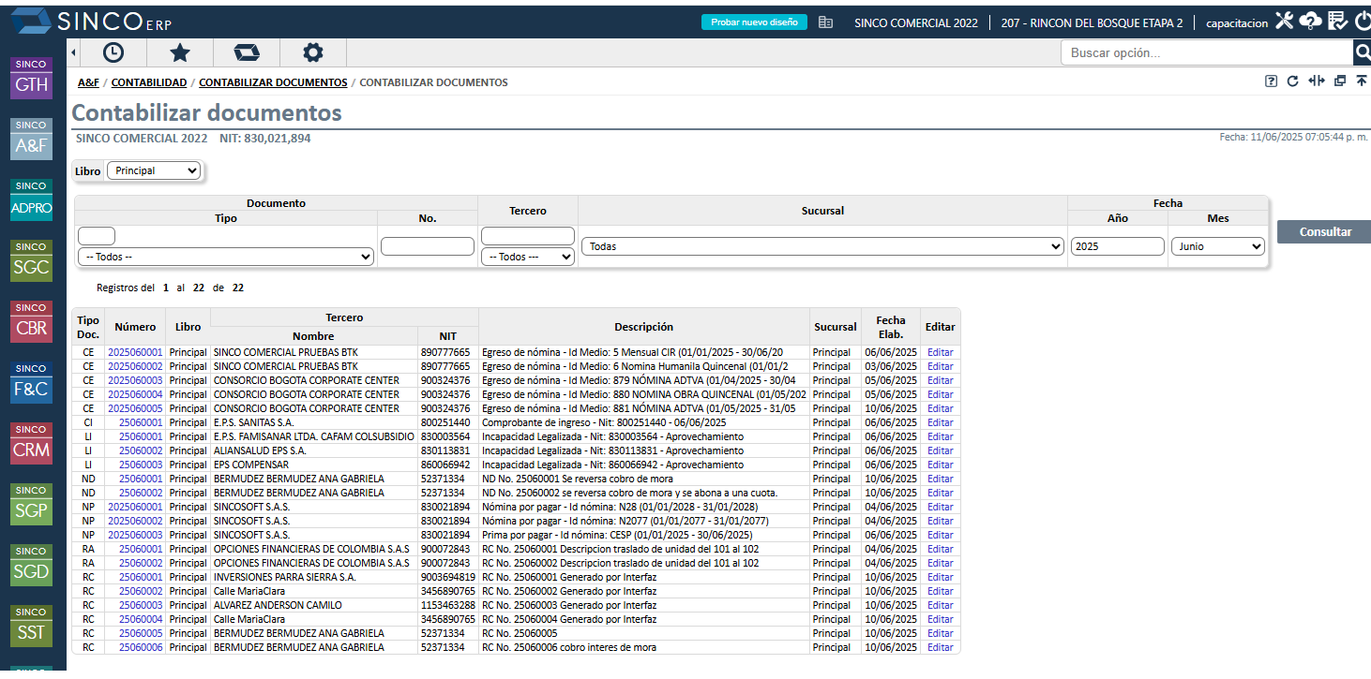Open the checklist tasks icon
This screenshot has width=1371, height=679.
tap(1338, 21)
